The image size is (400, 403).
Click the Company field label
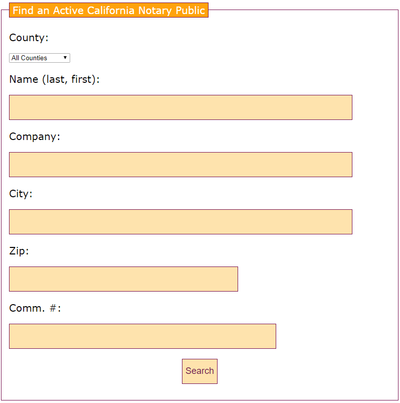click(x=35, y=137)
